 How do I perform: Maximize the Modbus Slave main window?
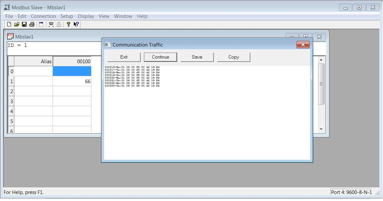pyautogui.click(x=359, y=7)
